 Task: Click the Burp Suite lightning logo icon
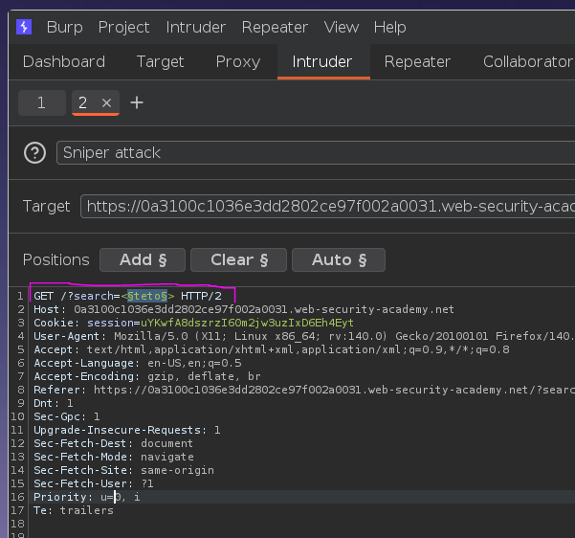click(24, 27)
